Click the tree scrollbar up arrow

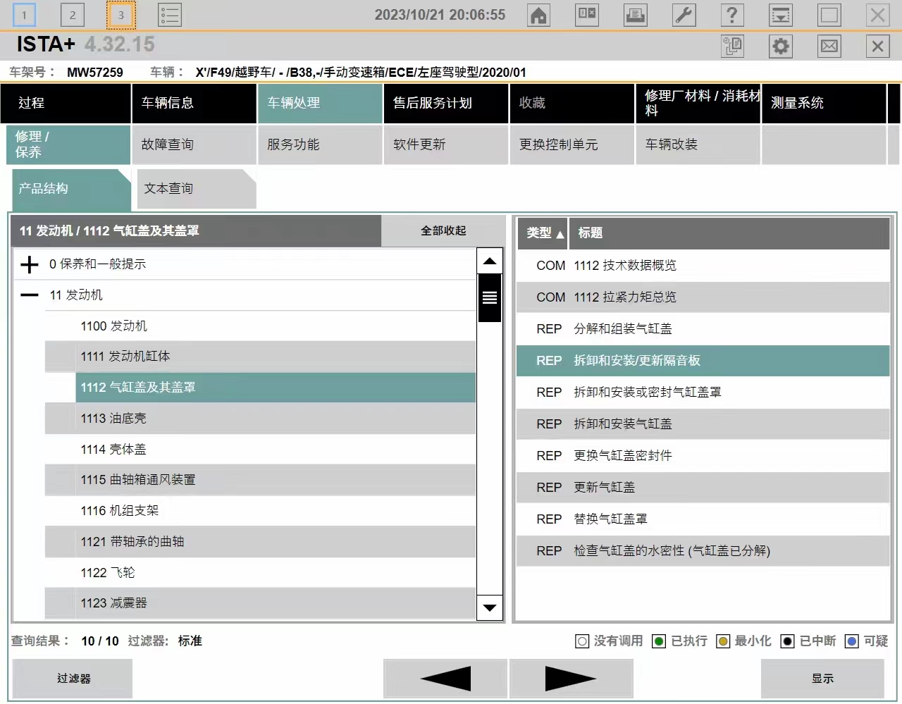click(490, 261)
